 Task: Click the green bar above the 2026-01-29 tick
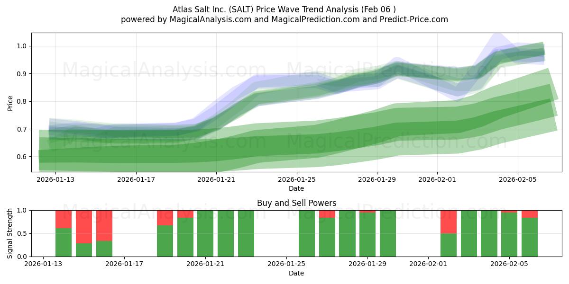(367, 234)
